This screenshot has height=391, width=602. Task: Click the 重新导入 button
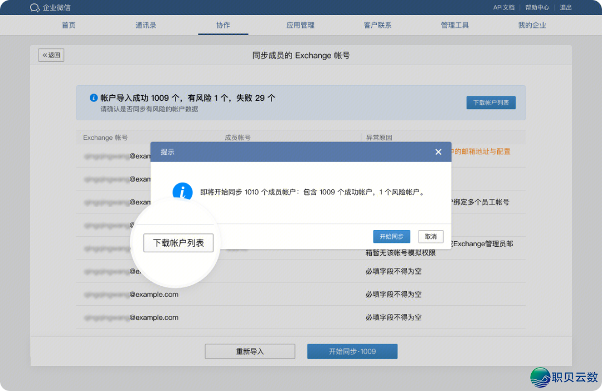250,351
